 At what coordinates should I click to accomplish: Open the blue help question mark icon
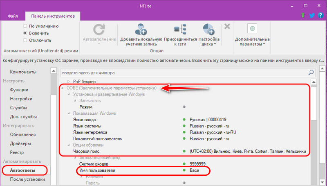320,15
